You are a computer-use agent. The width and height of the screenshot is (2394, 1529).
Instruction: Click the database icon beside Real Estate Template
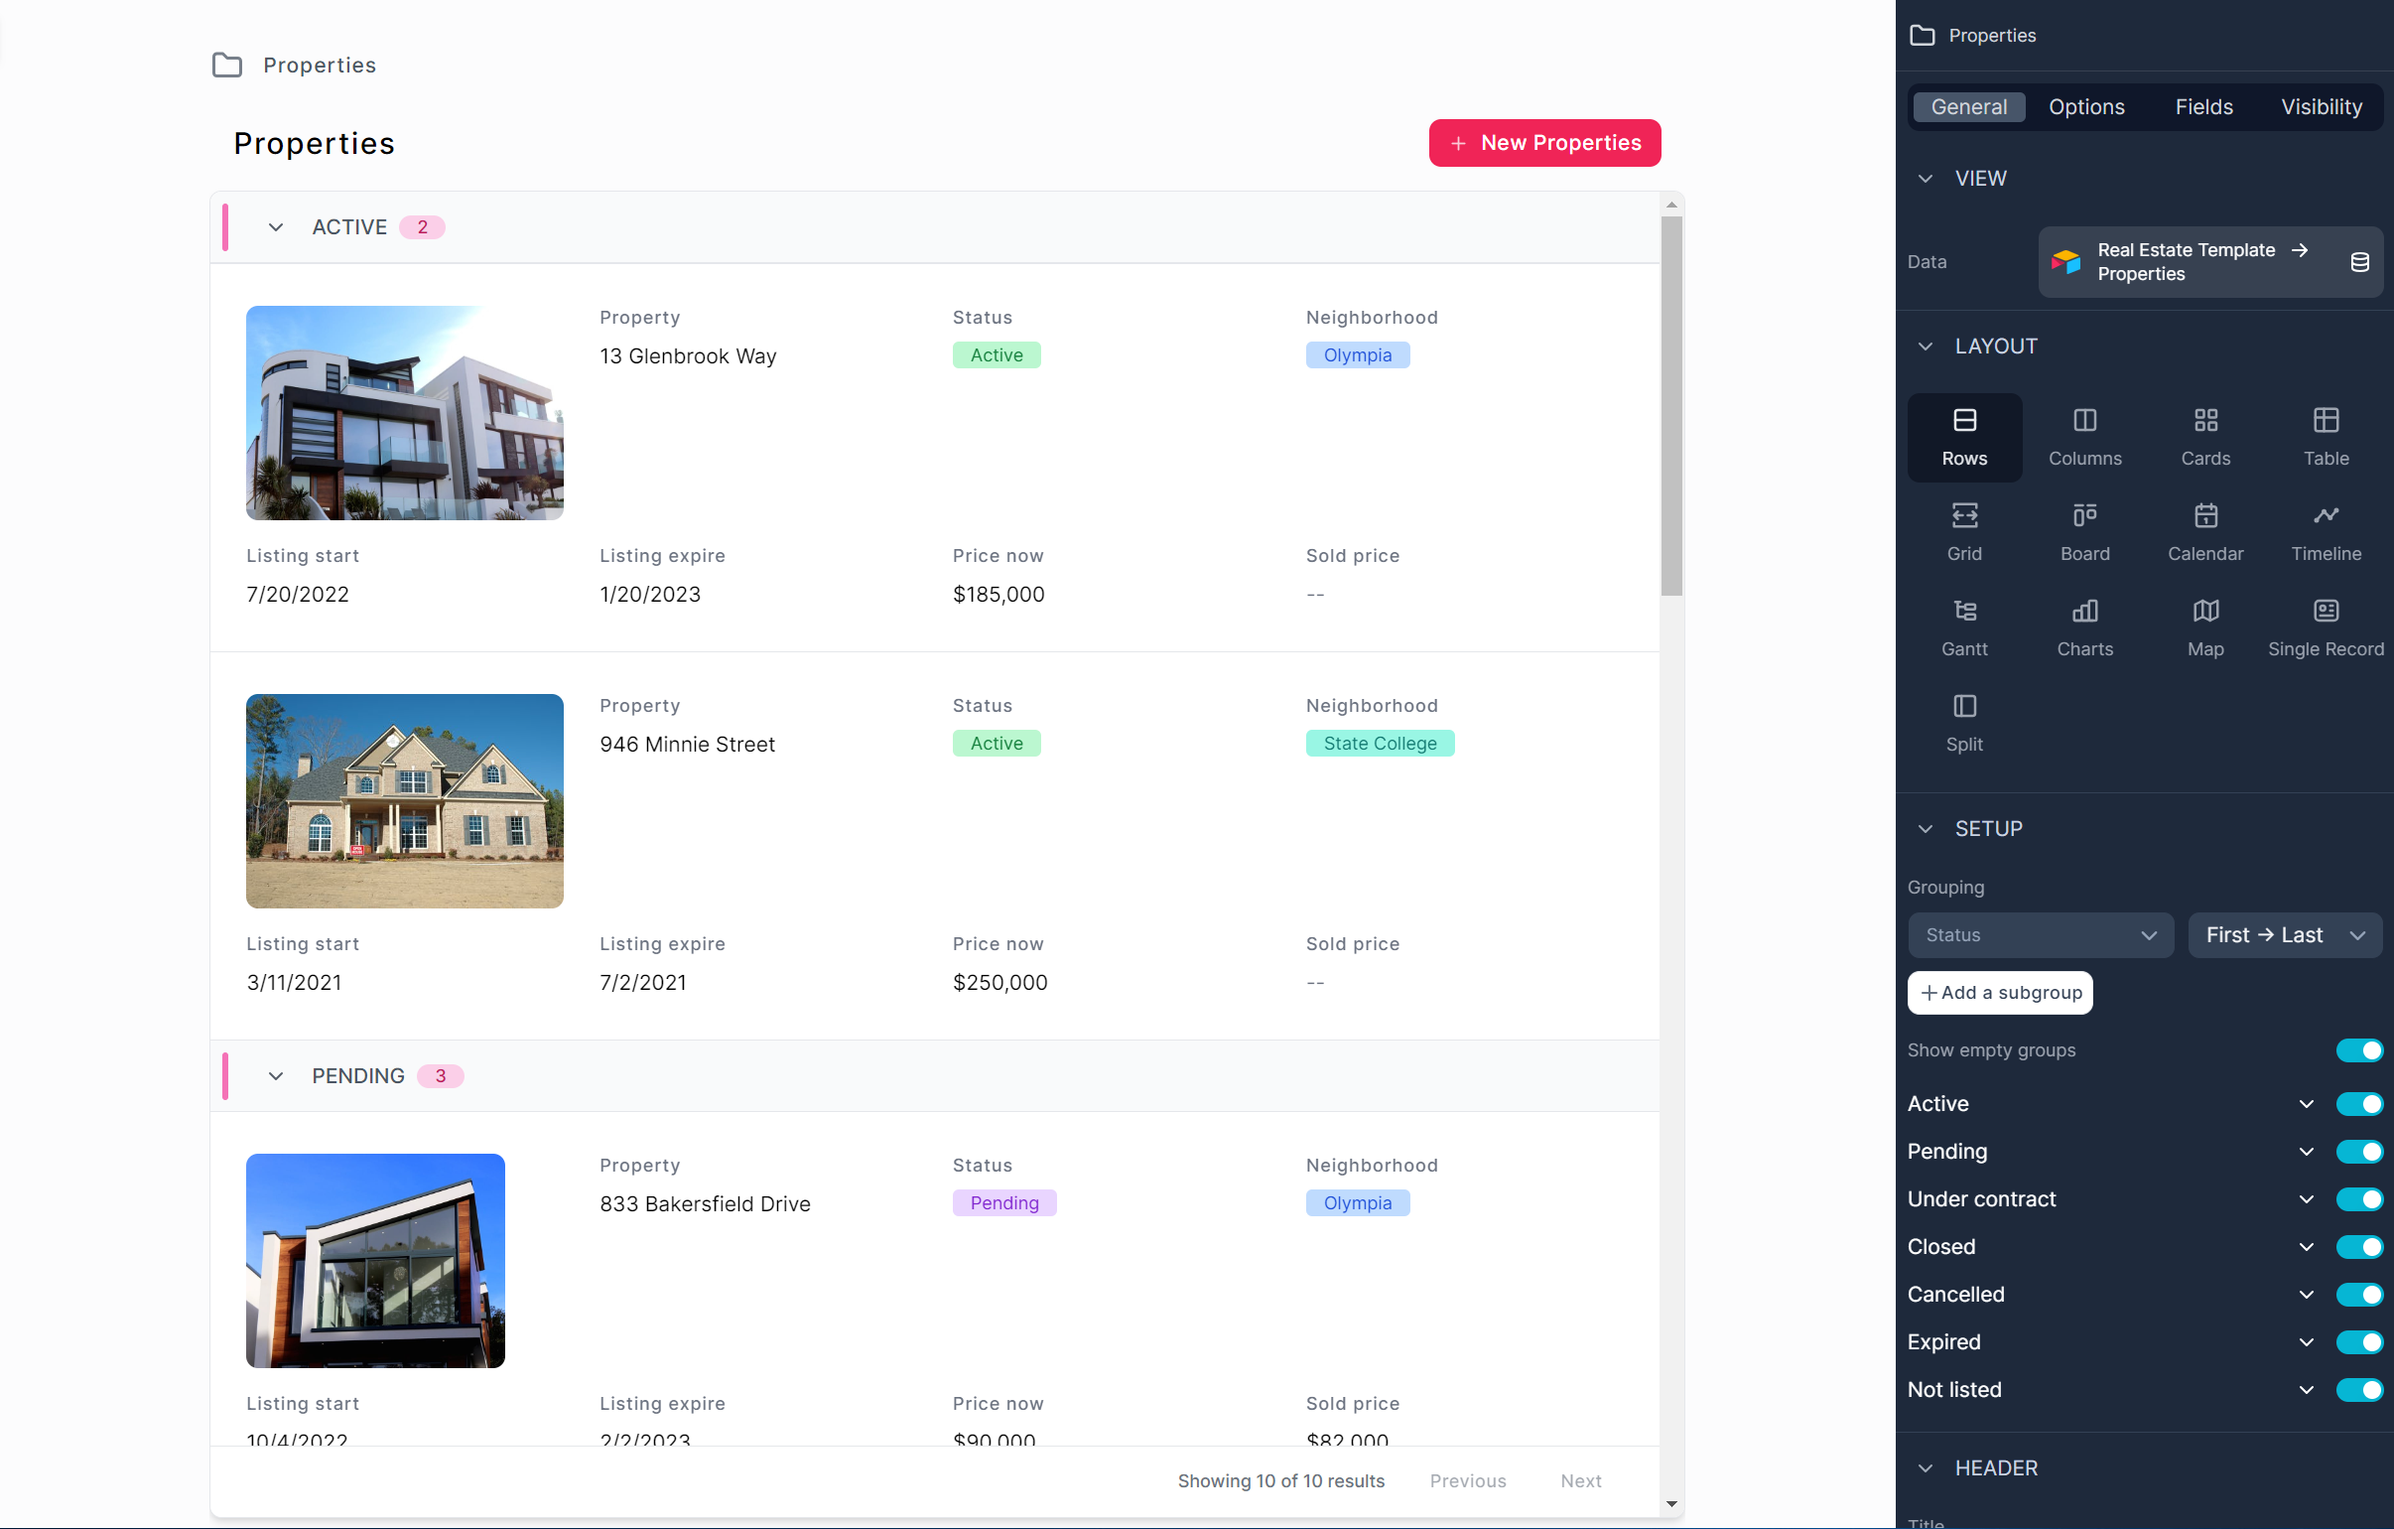click(x=2358, y=262)
